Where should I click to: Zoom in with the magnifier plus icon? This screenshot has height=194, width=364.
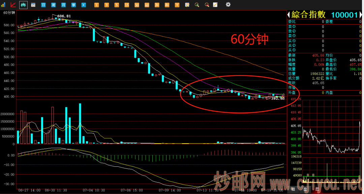[197, 5]
